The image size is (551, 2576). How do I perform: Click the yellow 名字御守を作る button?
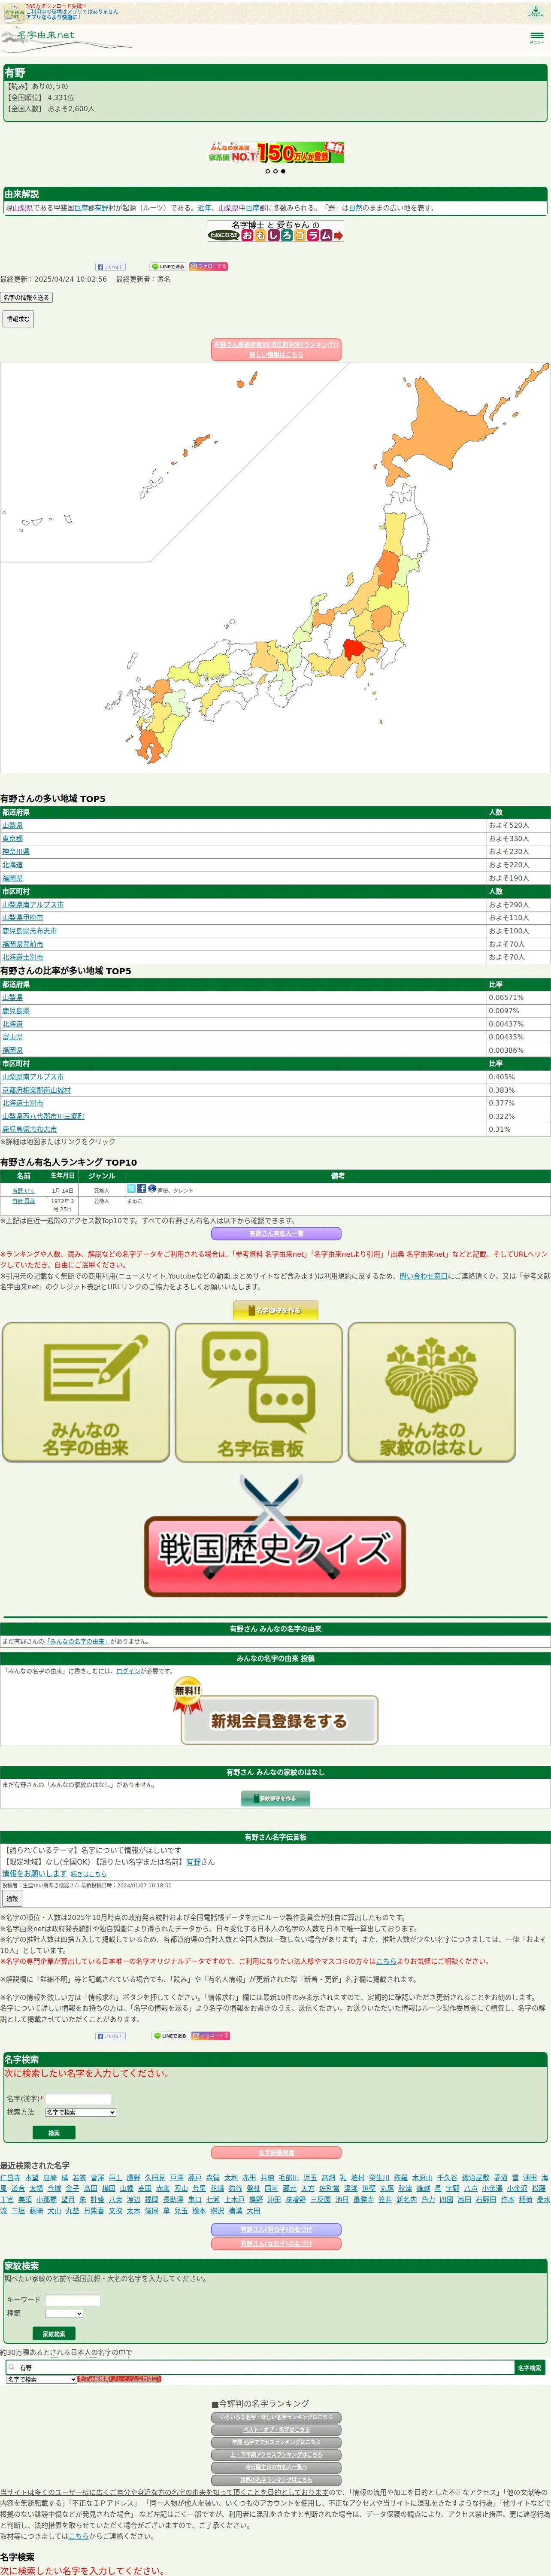tap(275, 1310)
